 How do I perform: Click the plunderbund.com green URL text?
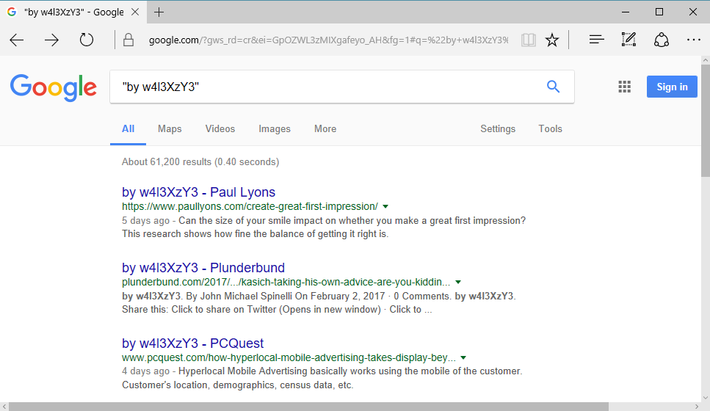286,282
